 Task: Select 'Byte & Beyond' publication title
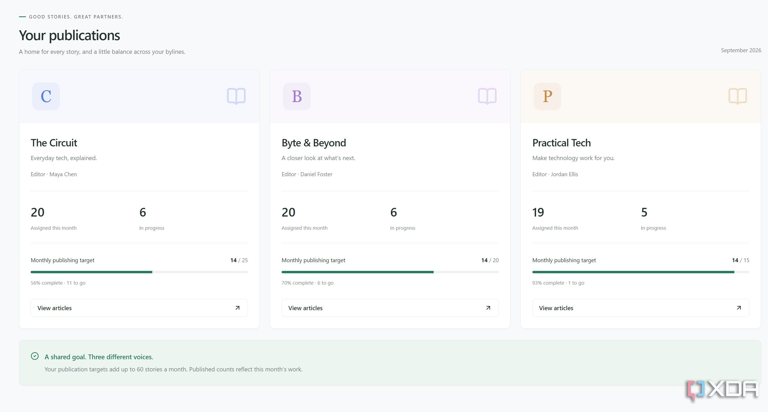(x=314, y=143)
